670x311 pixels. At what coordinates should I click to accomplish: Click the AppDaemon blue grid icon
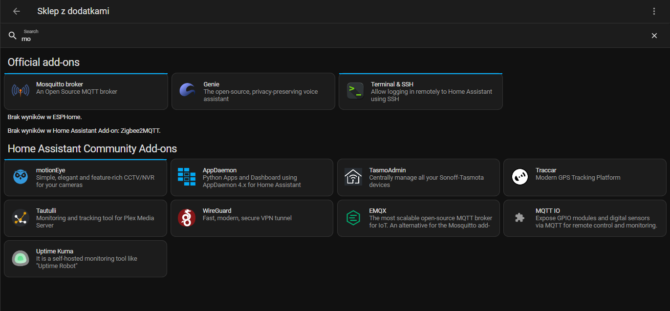[186, 177]
